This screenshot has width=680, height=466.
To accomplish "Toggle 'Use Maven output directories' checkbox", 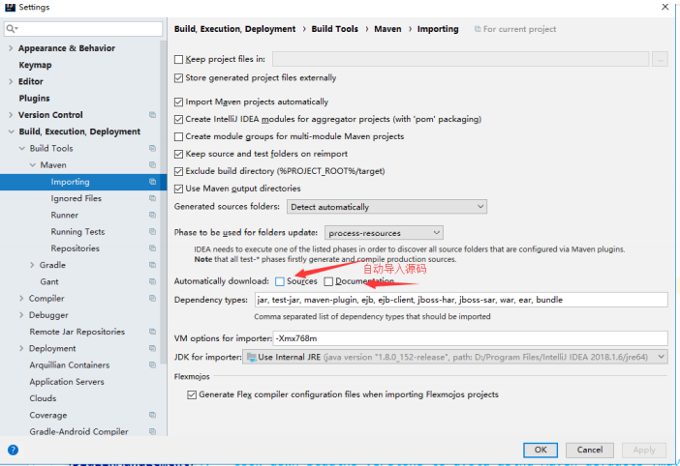I will (178, 189).
